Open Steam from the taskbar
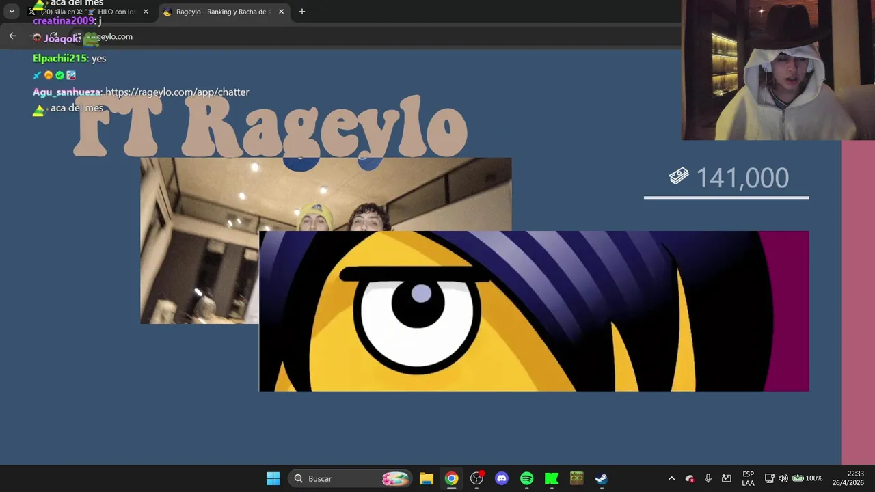The width and height of the screenshot is (875, 492). click(602, 478)
